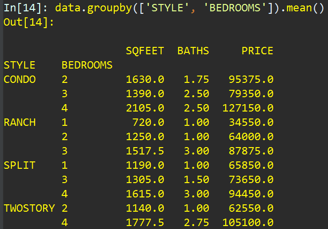328x229 pixels.
Task: Click the 1.75 baths value
Action: [196, 79]
